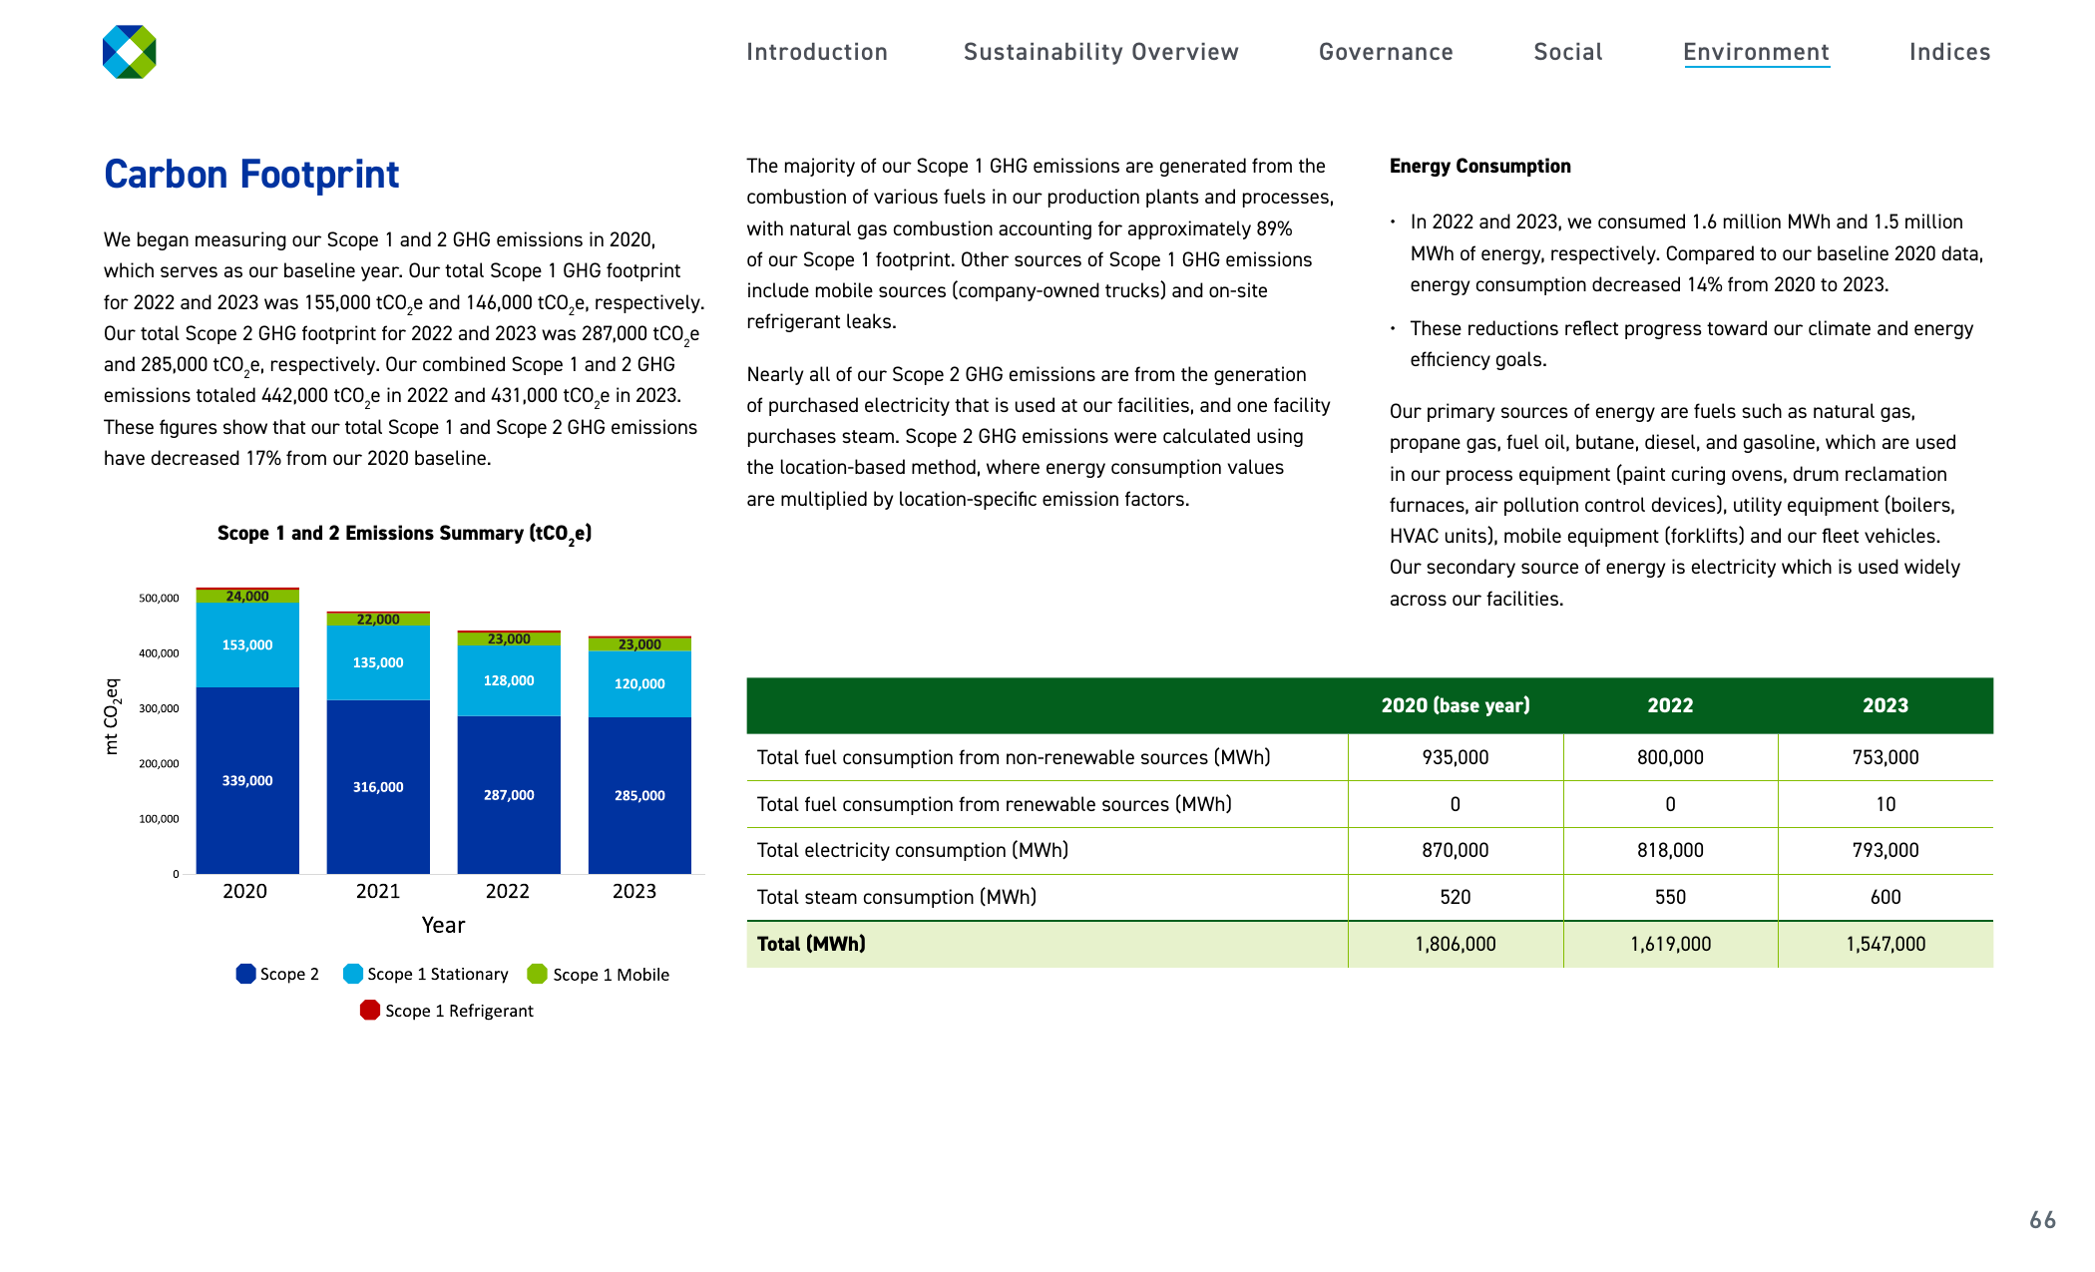This screenshot has height=1272, width=2095.
Task: Click the page number 66
Action: coord(2042,1220)
